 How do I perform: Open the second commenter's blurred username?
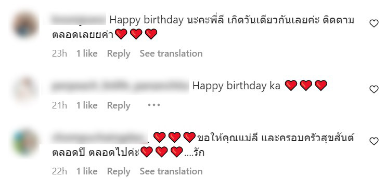click(120, 86)
